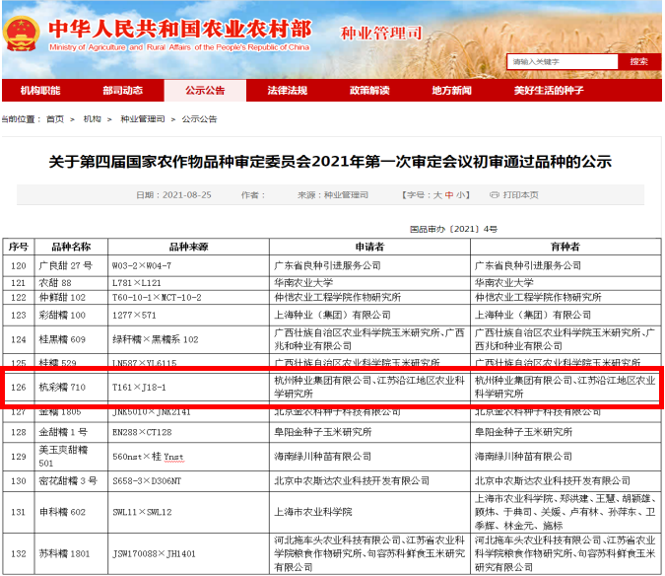The image size is (665, 576).
Task: Set font size to medium 中
Action: point(449,195)
